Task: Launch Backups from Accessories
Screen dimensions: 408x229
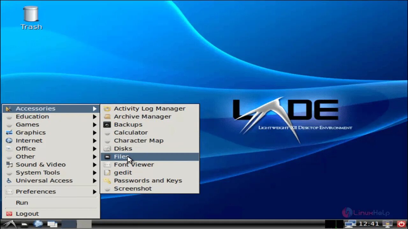Action: point(150,124)
